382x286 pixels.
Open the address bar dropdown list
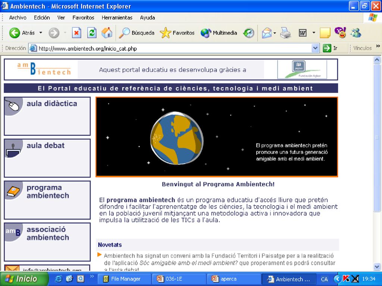point(315,48)
